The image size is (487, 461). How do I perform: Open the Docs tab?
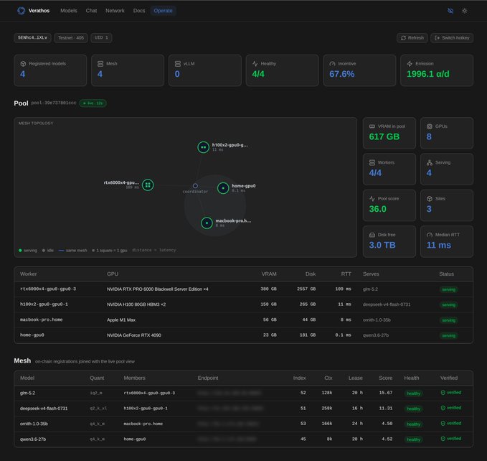139,11
